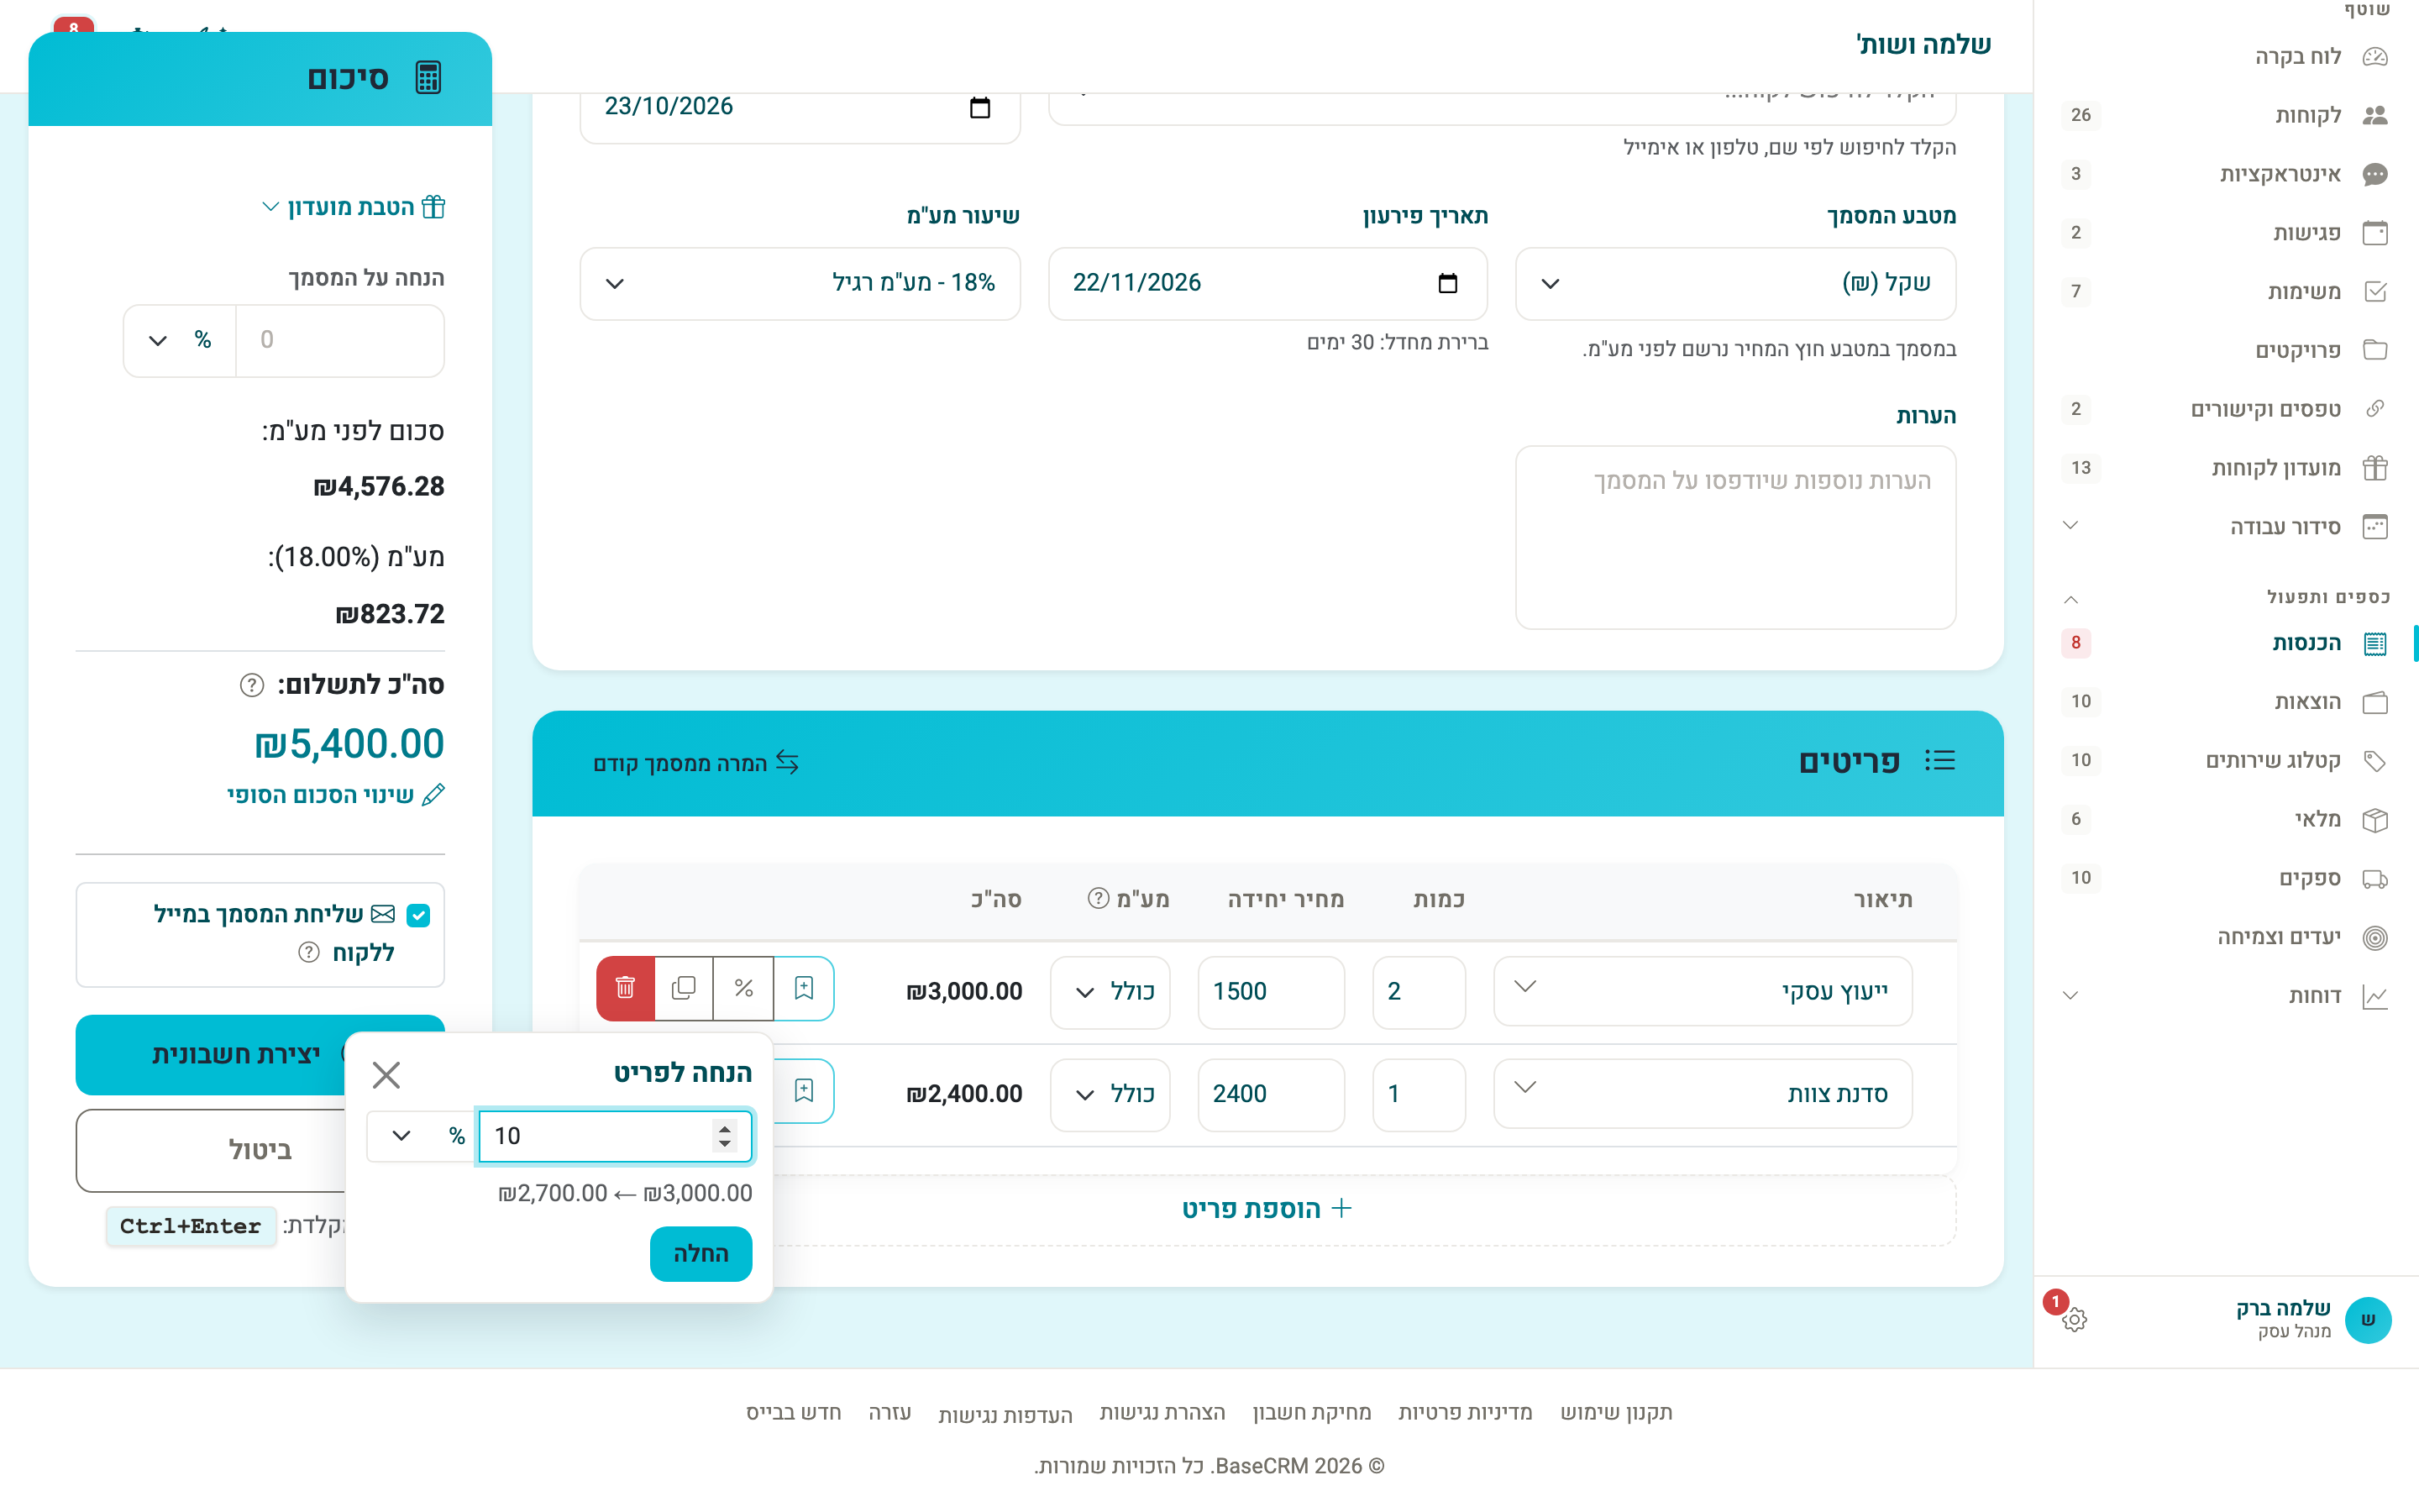This screenshot has height=1512, width=2419.
Task: Increment discount value stepper in popup
Action: click(x=725, y=1127)
